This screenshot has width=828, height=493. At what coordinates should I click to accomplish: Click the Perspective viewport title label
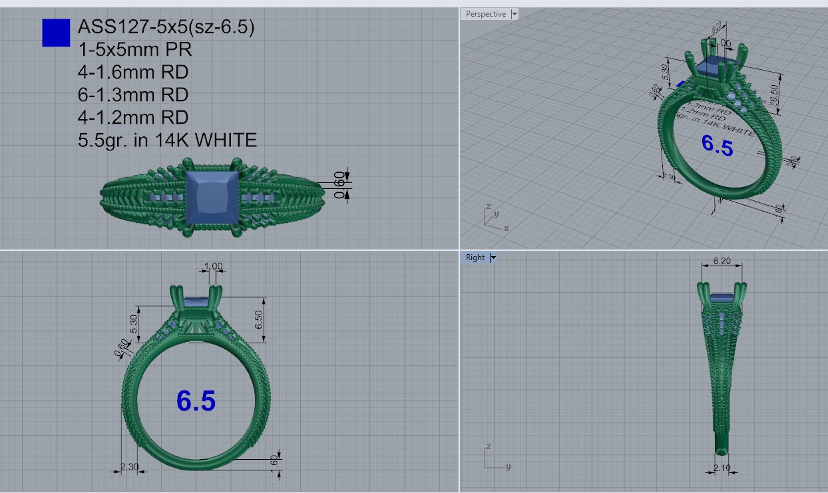pyautogui.click(x=485, y=14)
